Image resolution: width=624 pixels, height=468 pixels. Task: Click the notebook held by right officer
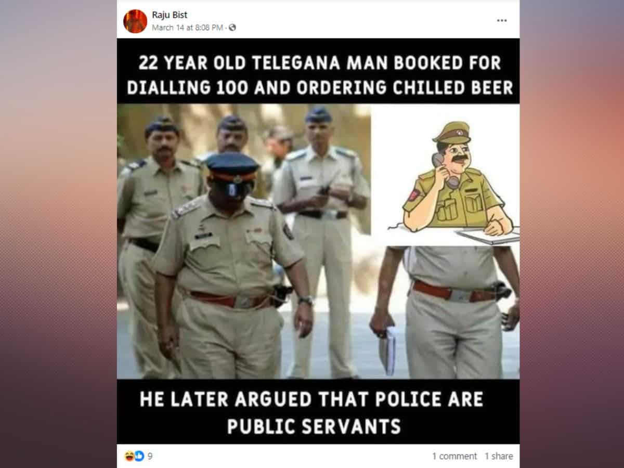pos(387,351)
